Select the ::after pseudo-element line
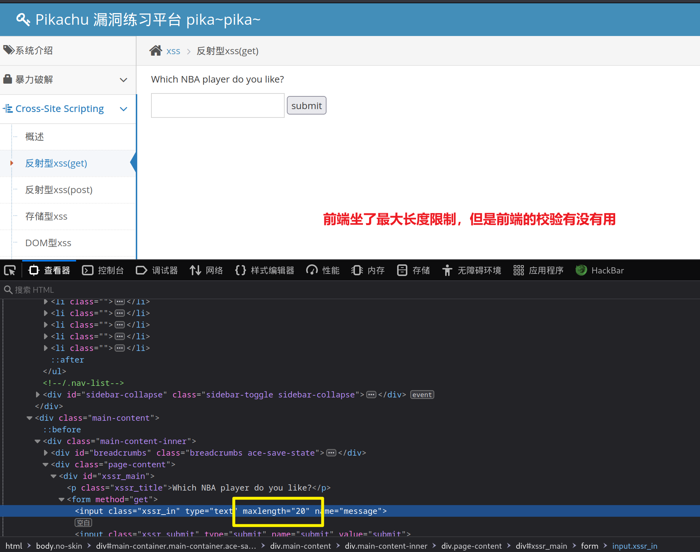This screenshot has width=700, height=552. (67, 360)
